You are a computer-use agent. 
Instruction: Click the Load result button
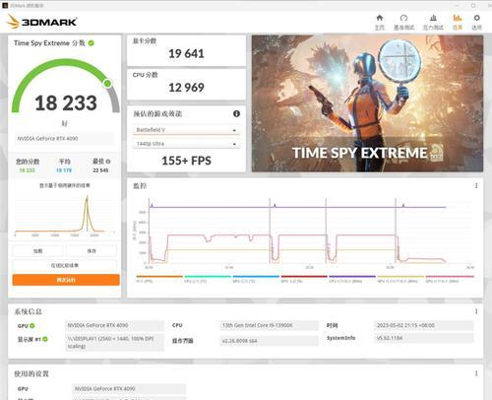37,251
